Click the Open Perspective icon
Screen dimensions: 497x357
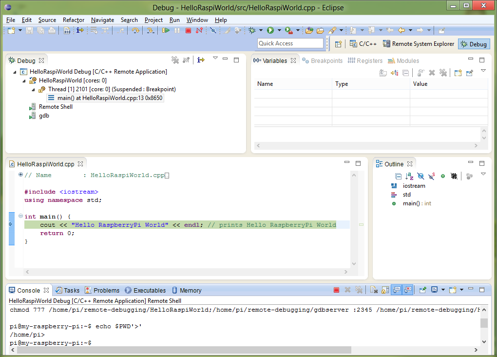click(338, 44)
